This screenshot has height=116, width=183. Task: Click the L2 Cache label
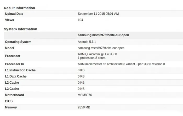click(x=12, y=83)
